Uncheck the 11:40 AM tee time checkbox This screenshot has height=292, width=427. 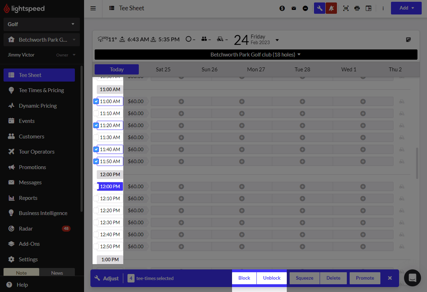coord(96,149)
